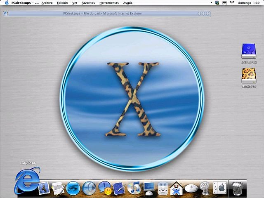Image resolution: width=264 pixels, height=198 pixels.
Task: Launch iTunes music note icon in dock
Action: (x=134, y=188)
